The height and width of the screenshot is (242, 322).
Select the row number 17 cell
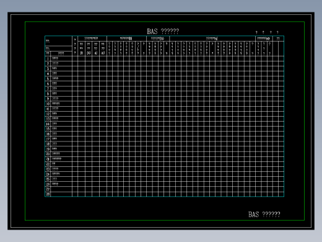click(x=48, y=139)
